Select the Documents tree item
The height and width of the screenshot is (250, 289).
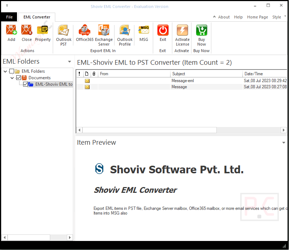39,78
